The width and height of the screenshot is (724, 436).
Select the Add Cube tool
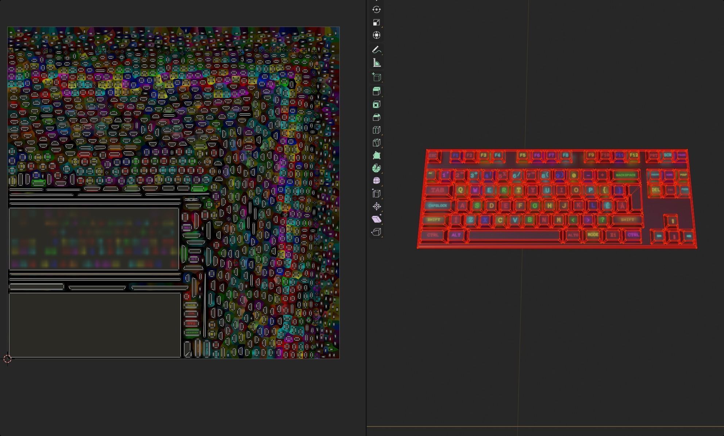pyautogui.click(x=376, y=77)
